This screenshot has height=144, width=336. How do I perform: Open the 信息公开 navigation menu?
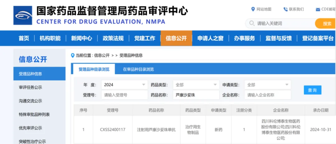[x=176, y=38]
